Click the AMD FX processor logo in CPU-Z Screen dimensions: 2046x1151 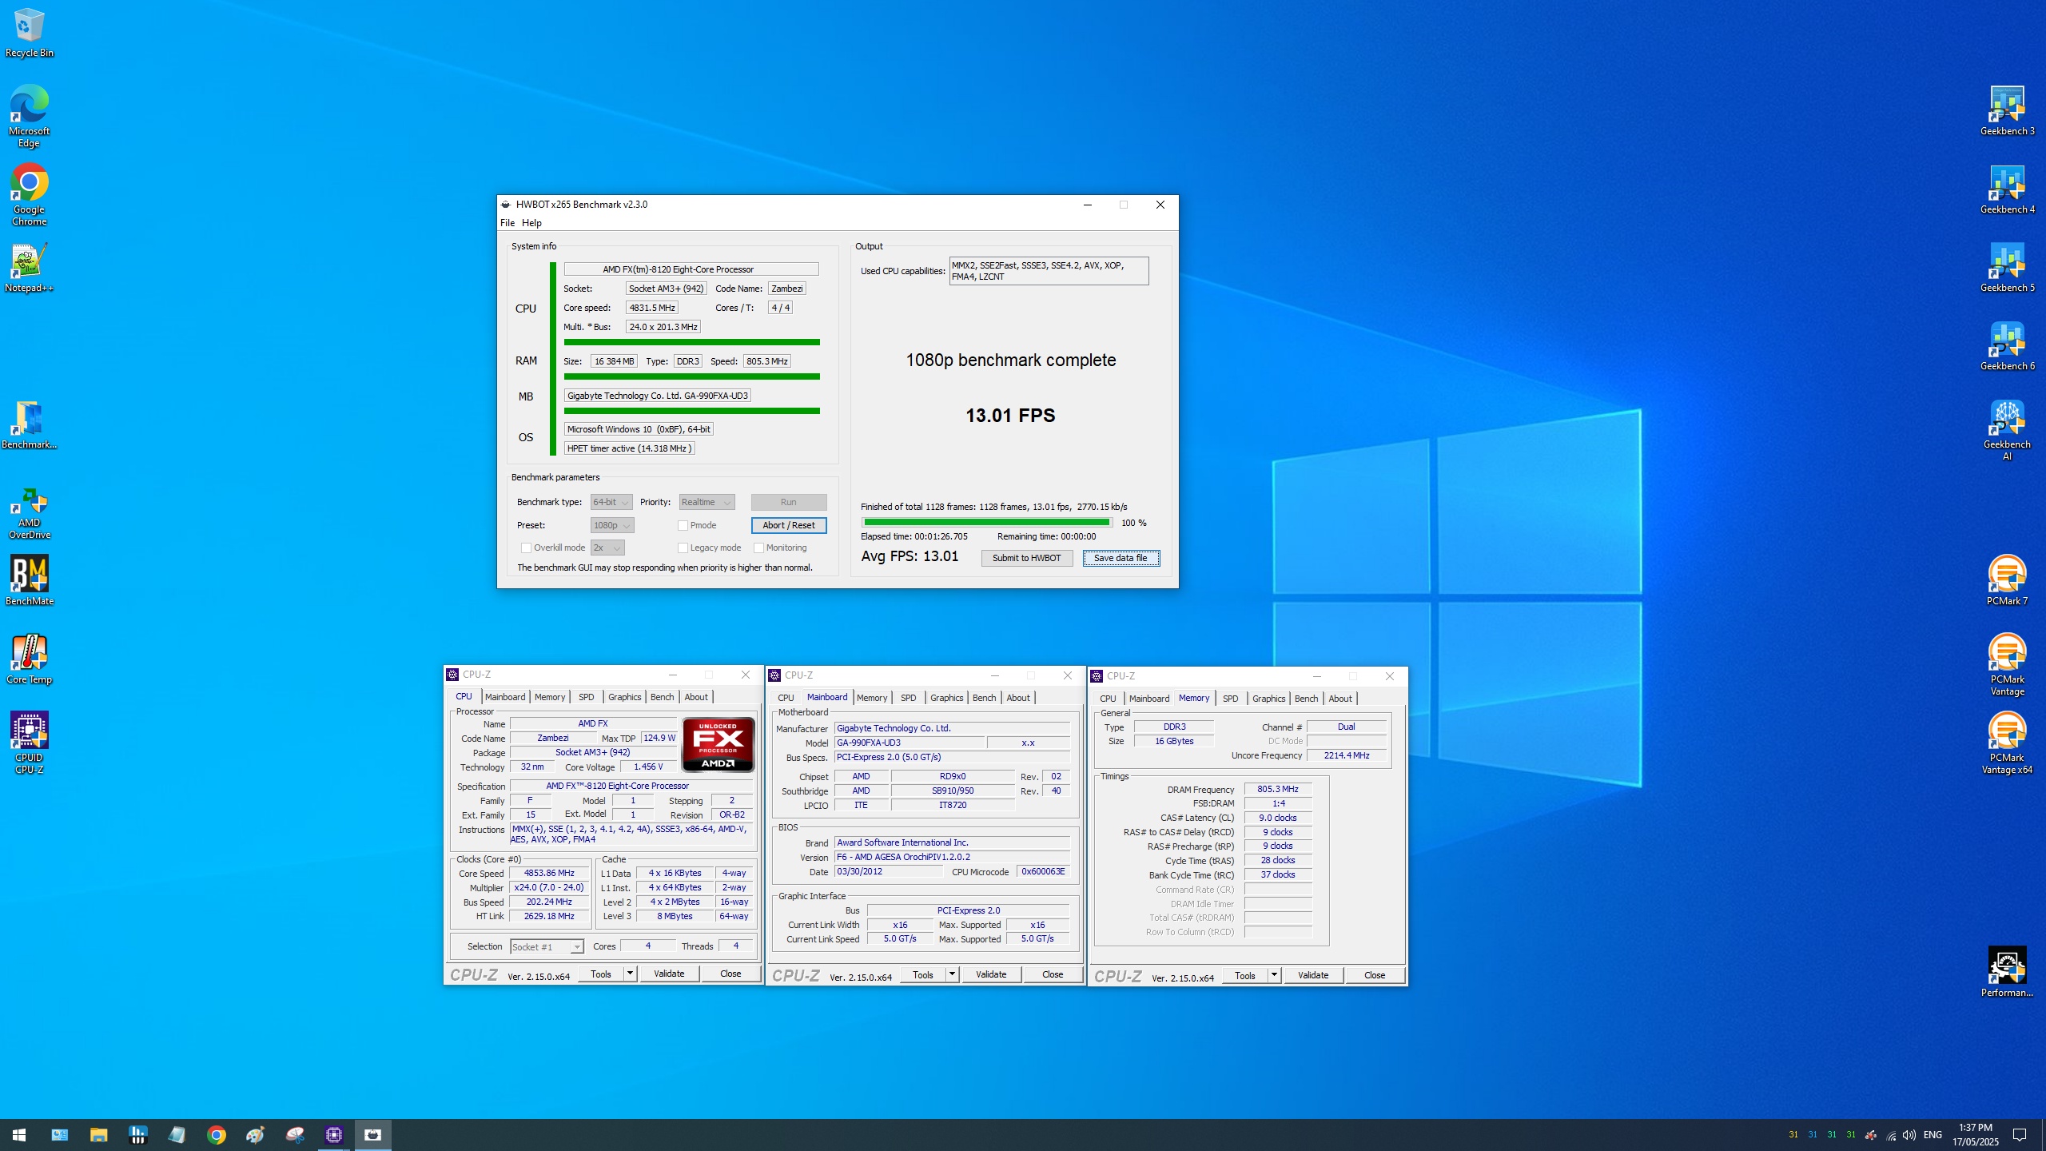[718, 745]
